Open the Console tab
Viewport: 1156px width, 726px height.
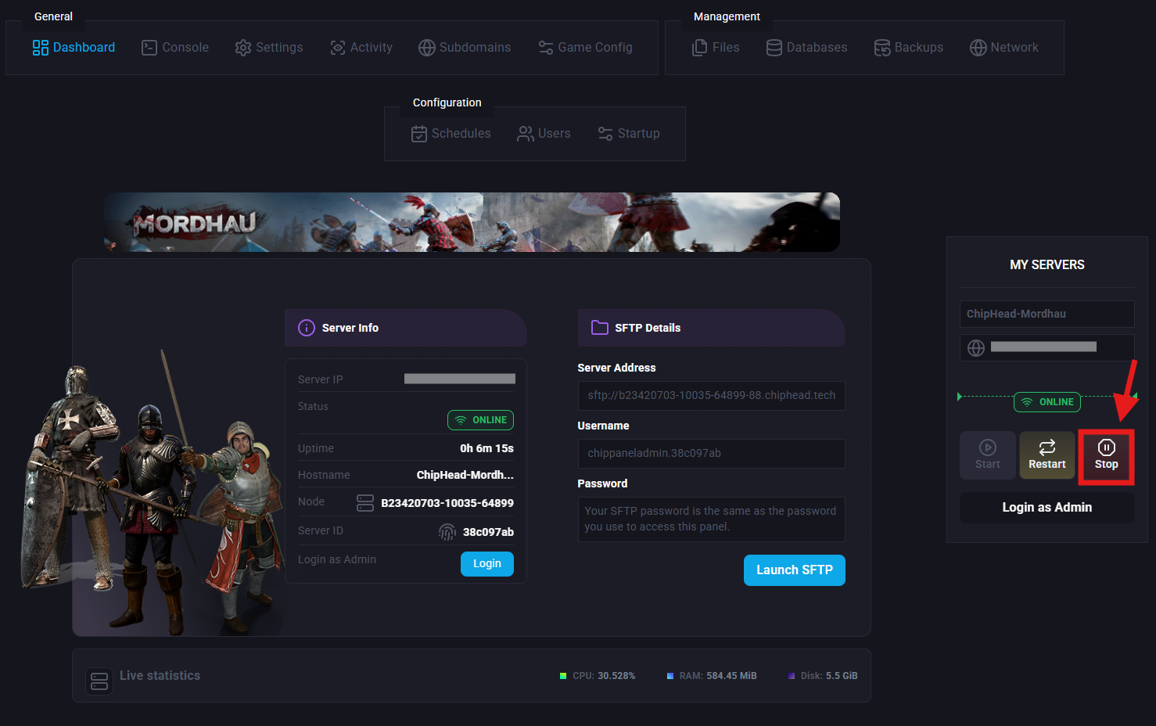pyautogui.click(x=174, y=48)
